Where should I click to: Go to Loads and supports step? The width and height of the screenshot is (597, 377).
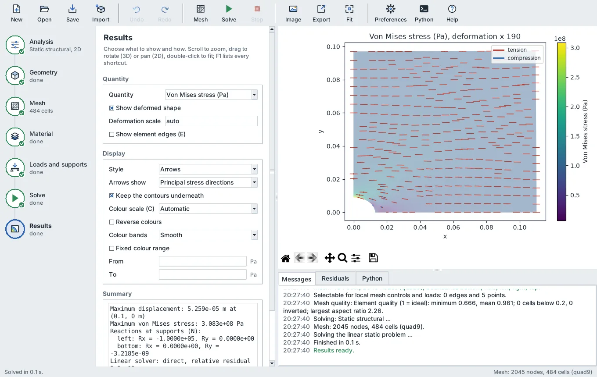[47, 168]
